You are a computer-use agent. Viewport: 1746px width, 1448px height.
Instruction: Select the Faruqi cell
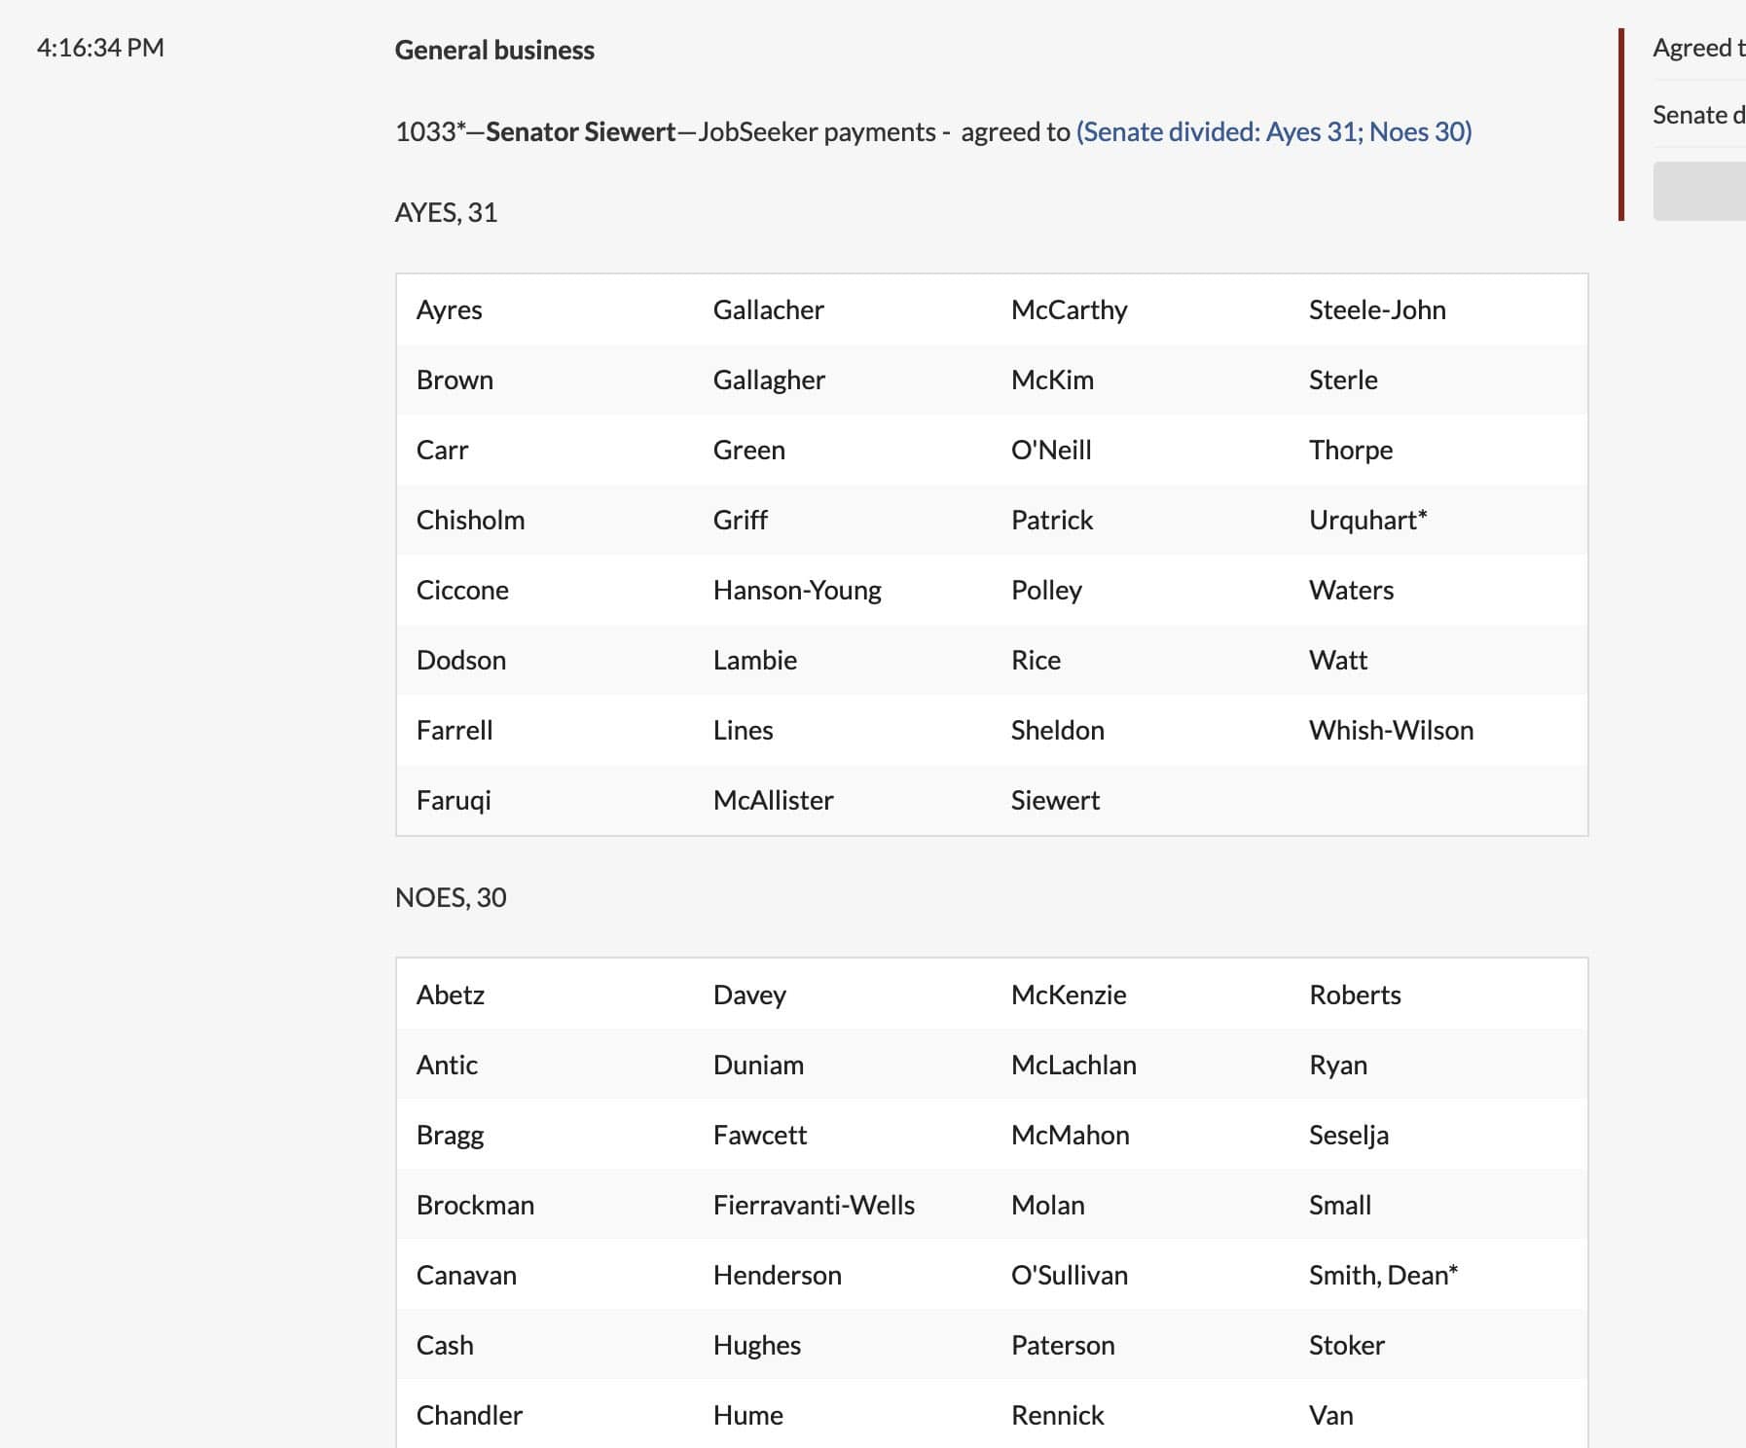[545, 800]
